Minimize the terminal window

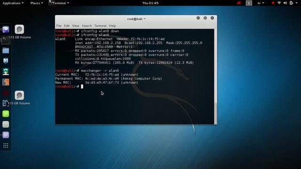[x=198, y=18]
